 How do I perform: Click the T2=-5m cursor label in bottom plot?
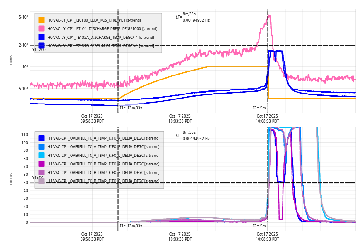[x=259, y=226]
